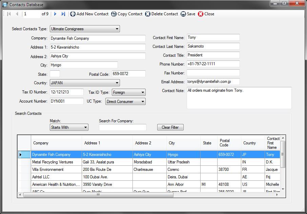Advance to the next contact record

[x=55, y=14]
